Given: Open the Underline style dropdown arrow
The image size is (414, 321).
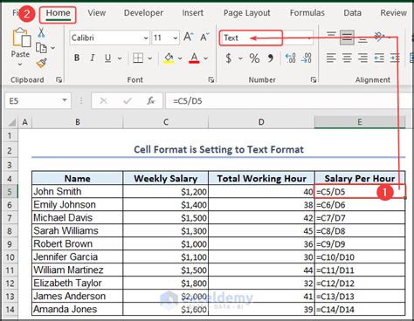Looking at the screenshot, I should pyautogui.click(x=120, y=58).
